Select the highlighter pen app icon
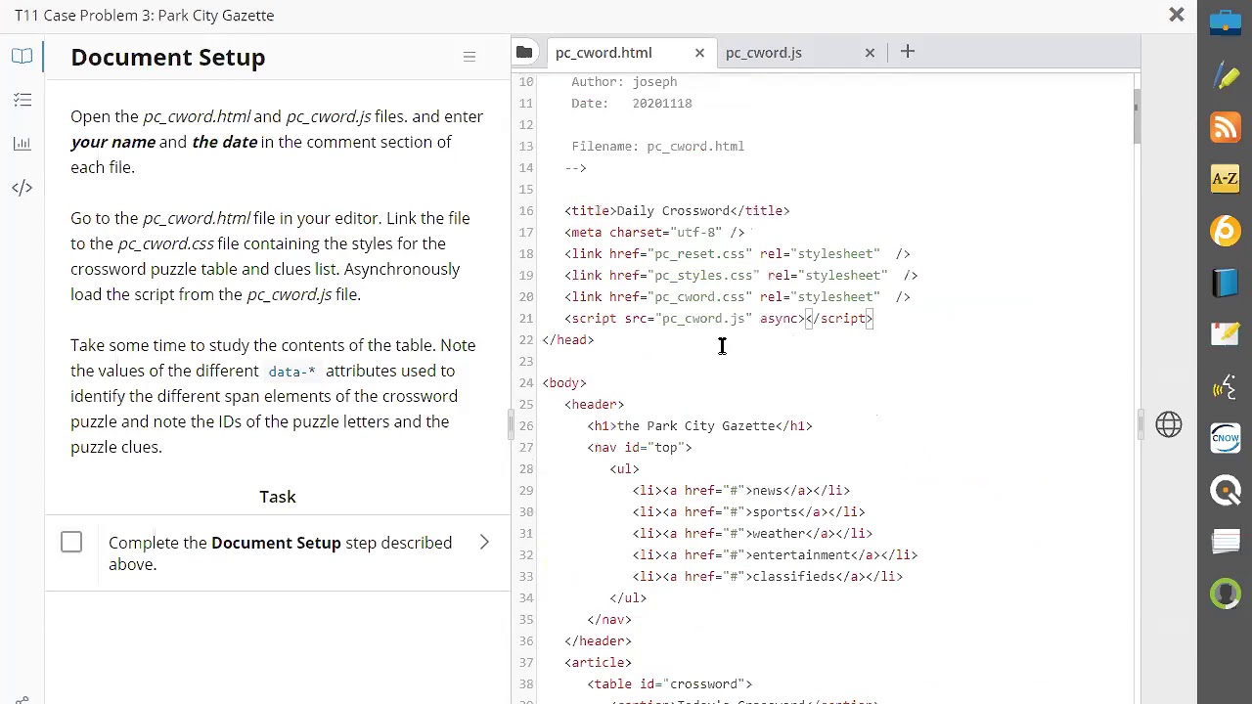This screenshot has height=704, width=1252. (x=1226, y=75)
